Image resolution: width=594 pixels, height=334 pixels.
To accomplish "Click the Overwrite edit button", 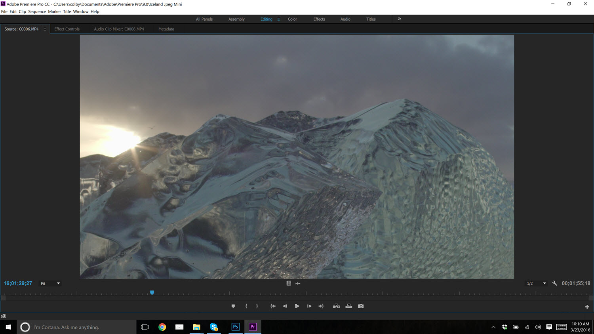I will click(x=348, y=306).
